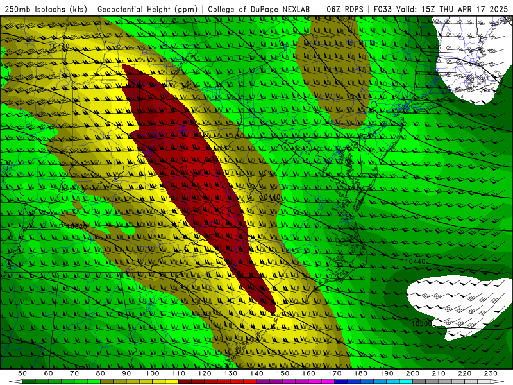Viewport: 513px width, 385px height.
Task: Click the legend value 200
Action: tap(412, 373)
